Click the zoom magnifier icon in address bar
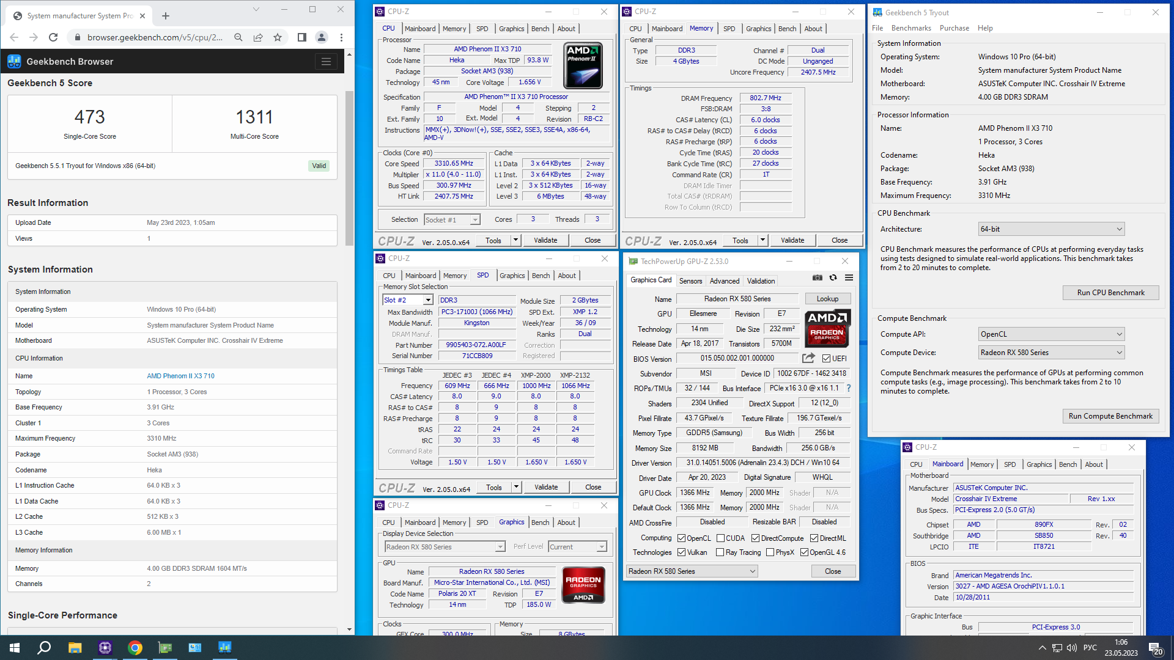Image resolution: width=1174 pixels, height=660 pixels. pos(238,37)
